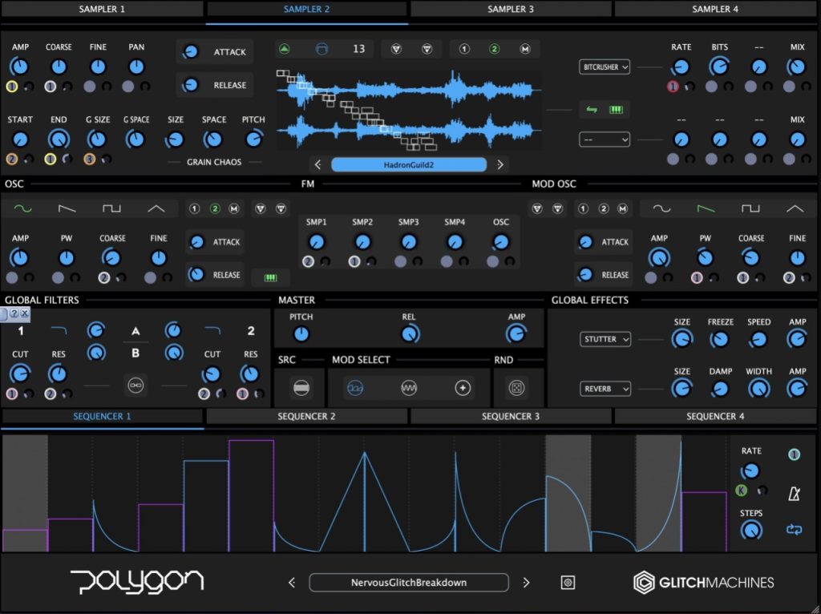This screenshot has width=821, height=614.
Task: Select the OSC sine waveform icon
Action: [x=22, y=209]
